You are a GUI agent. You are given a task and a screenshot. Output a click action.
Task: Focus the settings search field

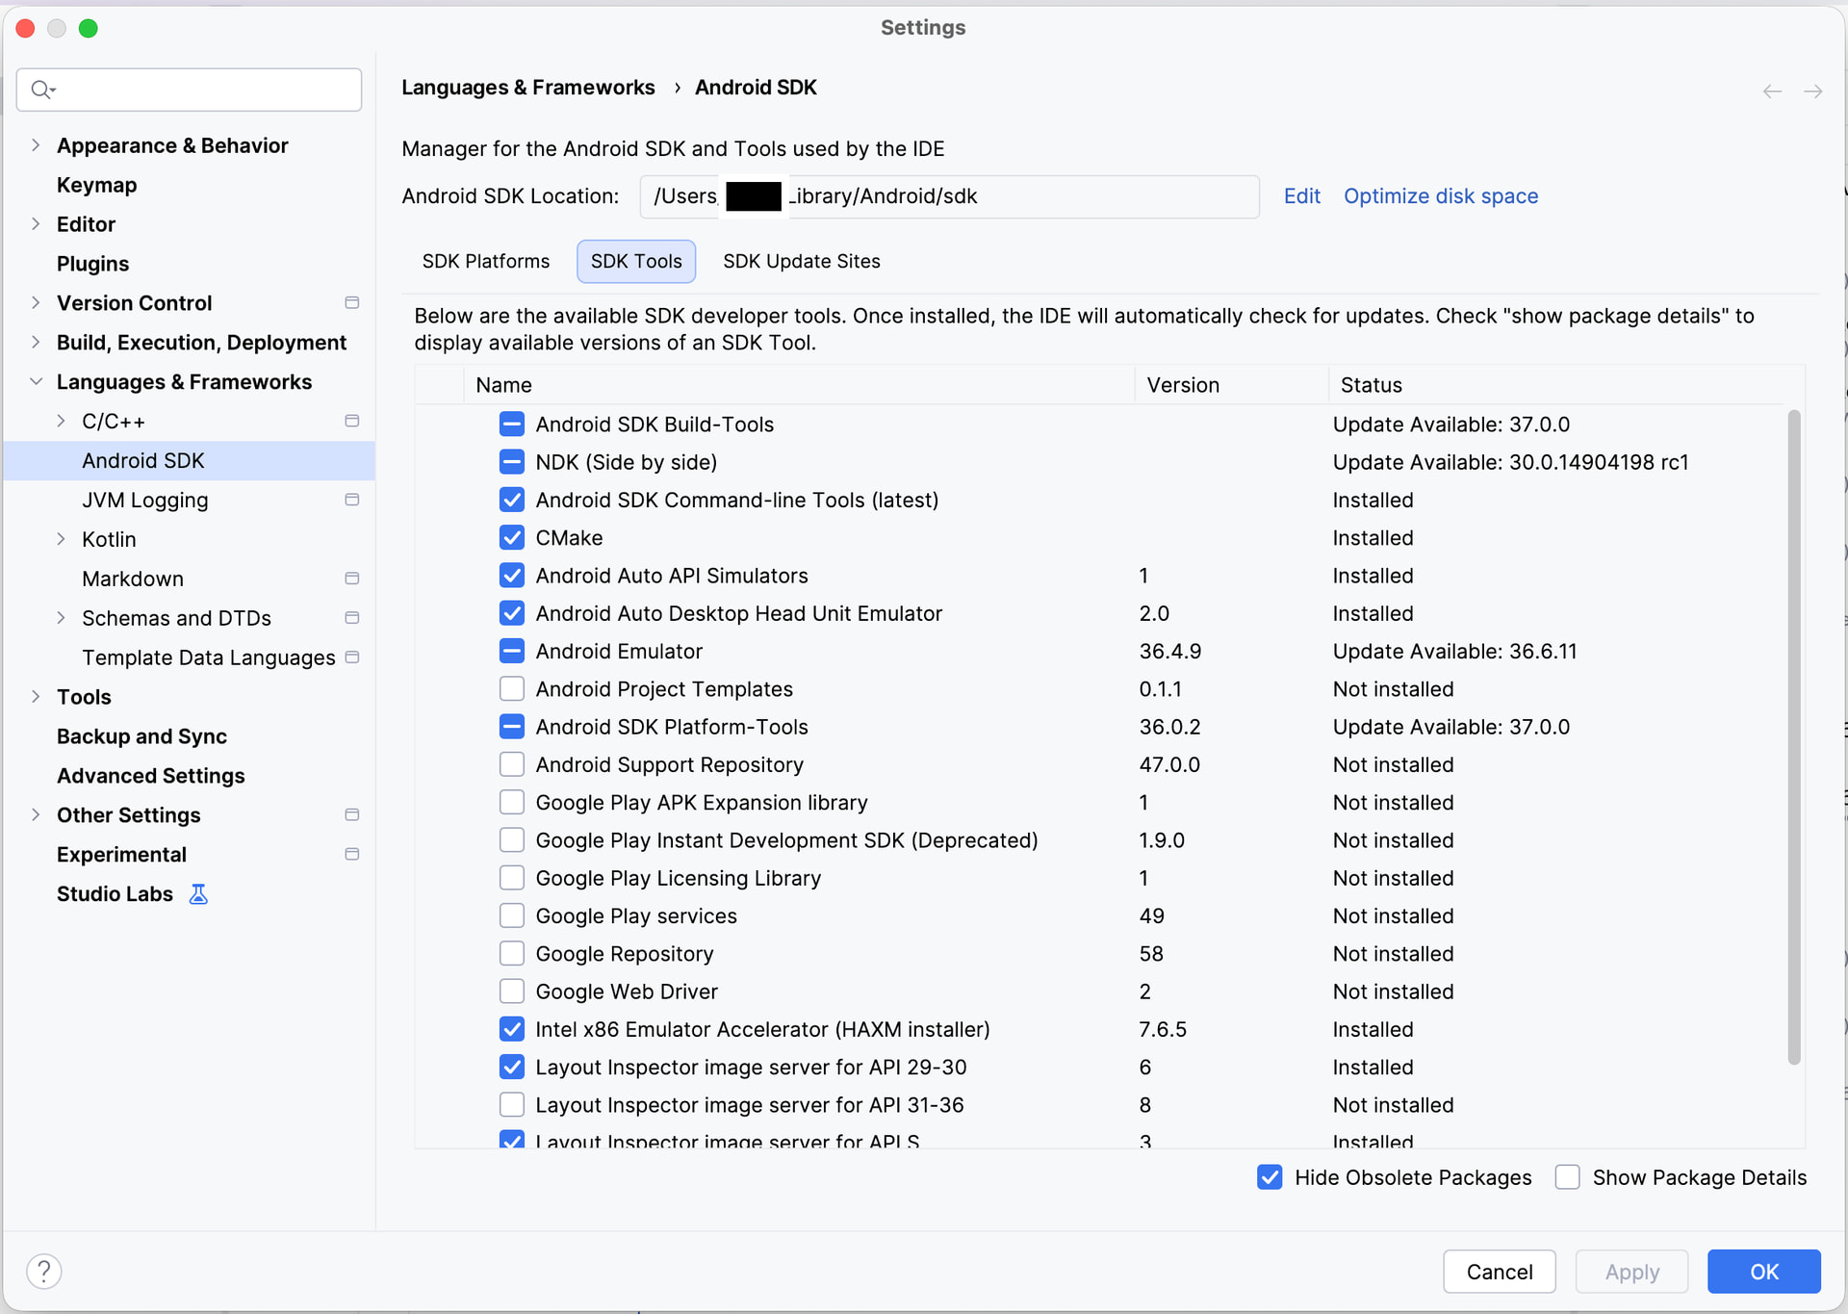pyautogui.click(x=190, y=90)
